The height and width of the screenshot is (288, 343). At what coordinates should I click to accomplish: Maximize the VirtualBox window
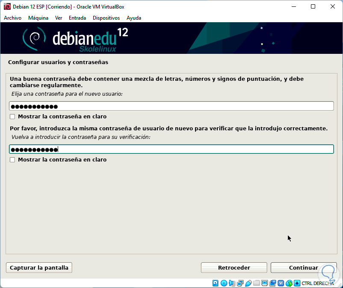(x=313, y=6)
